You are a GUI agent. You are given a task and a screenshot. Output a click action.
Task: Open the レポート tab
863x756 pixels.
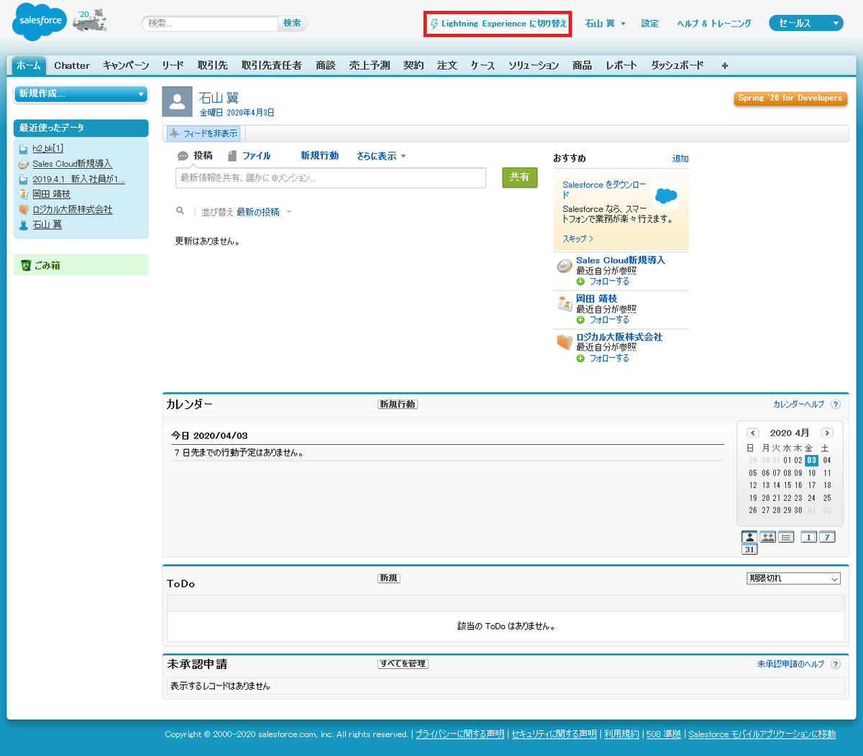click(621, 65)
